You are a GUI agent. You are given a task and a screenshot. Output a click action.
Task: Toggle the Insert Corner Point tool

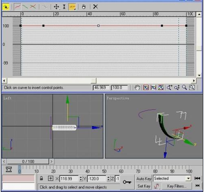72,7
